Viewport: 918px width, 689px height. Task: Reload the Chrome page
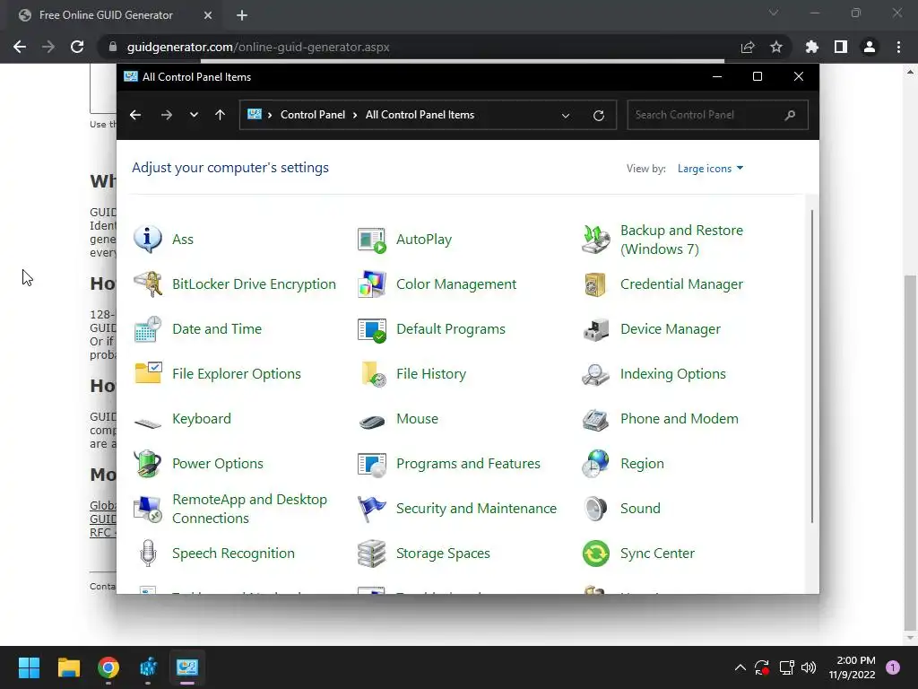(77, 47)
